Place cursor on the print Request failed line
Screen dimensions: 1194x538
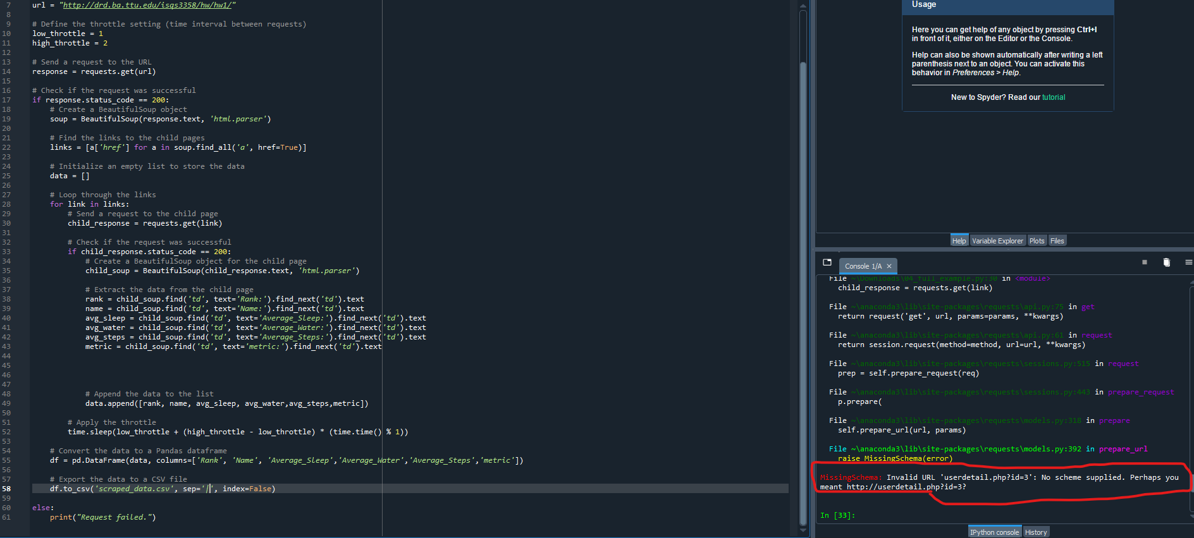[x=102, y=517]
